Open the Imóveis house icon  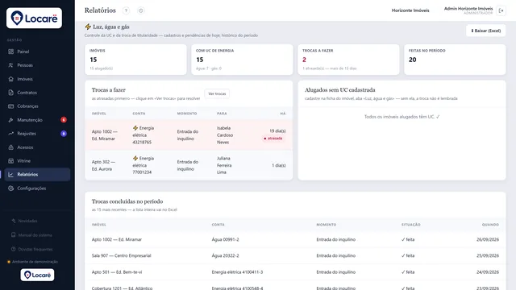(x=10, y=79)
